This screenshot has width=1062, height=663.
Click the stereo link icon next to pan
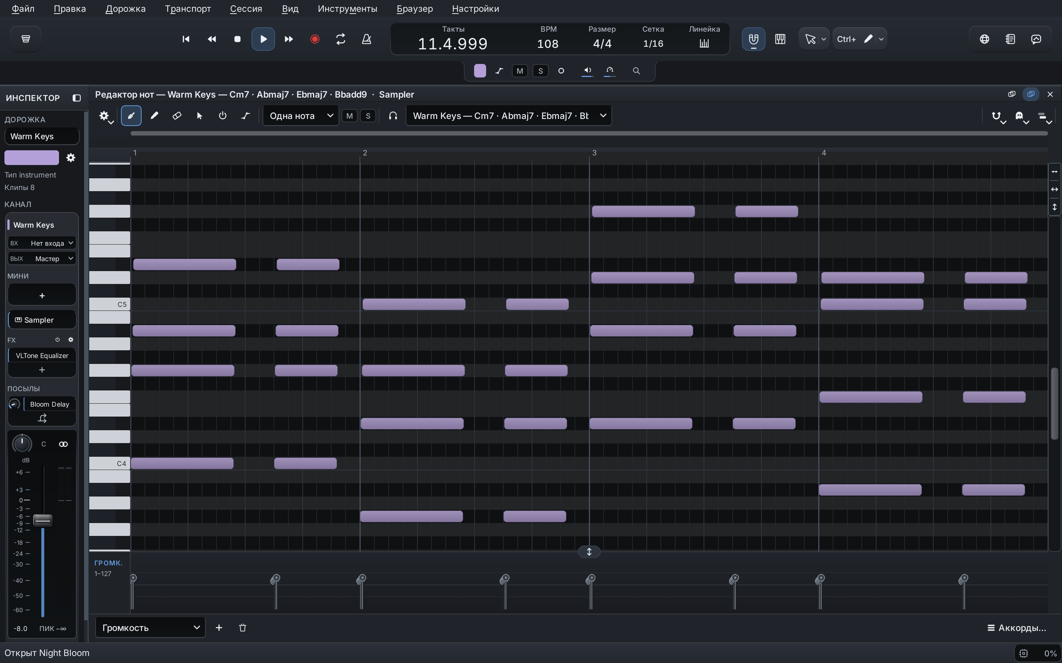pos(63,444)
